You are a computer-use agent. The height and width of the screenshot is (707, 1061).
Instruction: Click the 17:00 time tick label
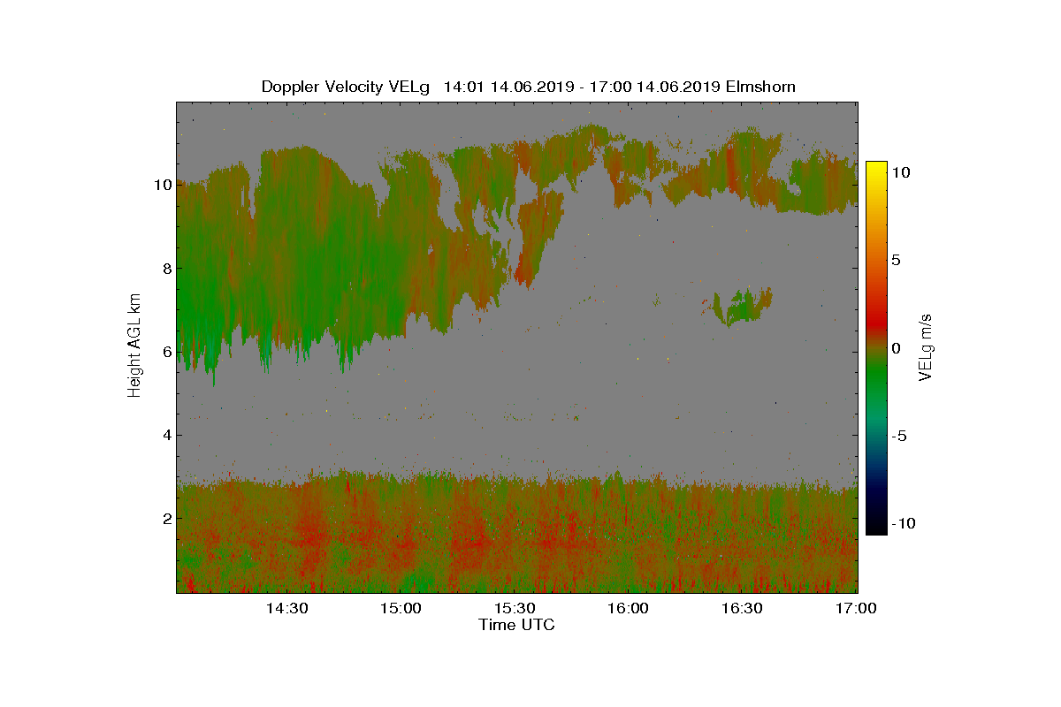(857, 608)
